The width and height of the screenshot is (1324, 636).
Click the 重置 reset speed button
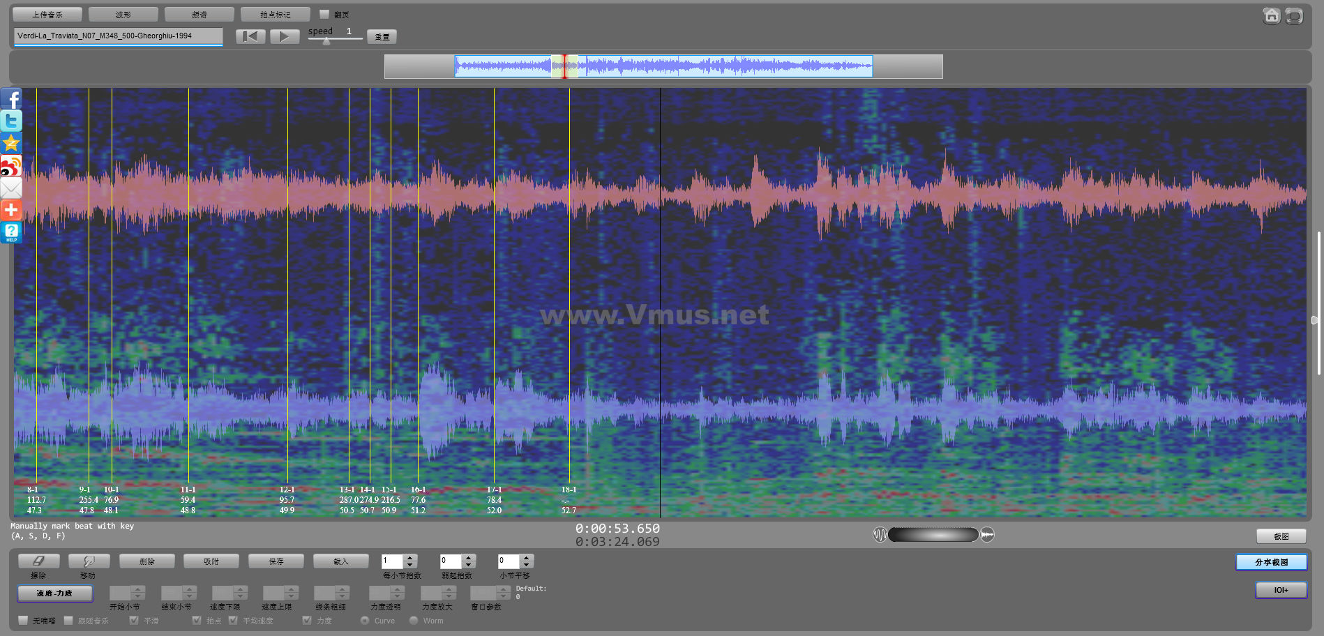click(382, 37)
